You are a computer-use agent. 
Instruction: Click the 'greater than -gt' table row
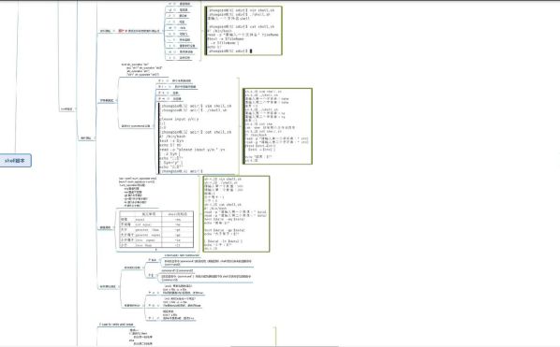click(x=156, y=230)
